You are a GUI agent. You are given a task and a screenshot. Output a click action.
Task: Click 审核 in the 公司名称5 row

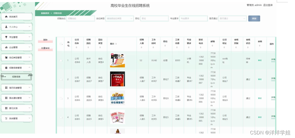[x=260, y=117]
